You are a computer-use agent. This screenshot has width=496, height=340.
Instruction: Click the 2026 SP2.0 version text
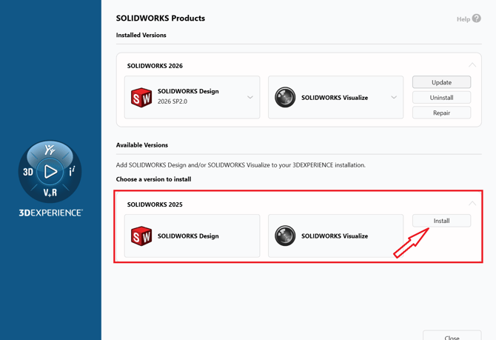[172, 101]
